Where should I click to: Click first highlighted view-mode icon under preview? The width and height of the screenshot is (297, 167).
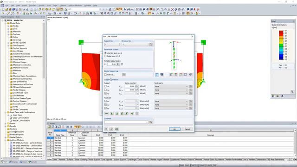pyautogui.click(x=157, y=75)
